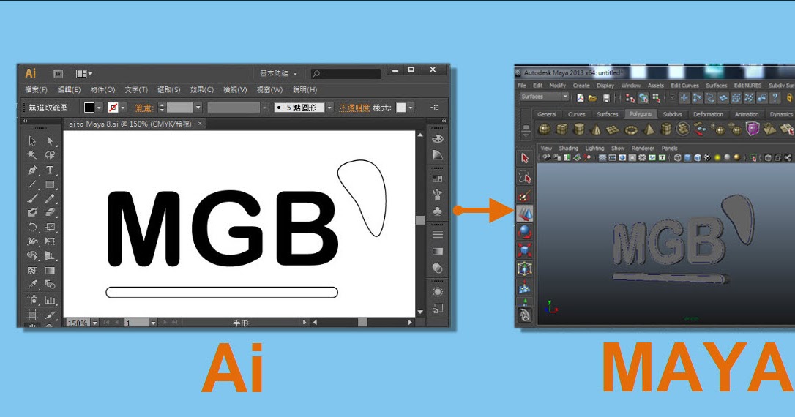
Task: Pick the Scale tool in Illustrator
Action: coord(50,227)
